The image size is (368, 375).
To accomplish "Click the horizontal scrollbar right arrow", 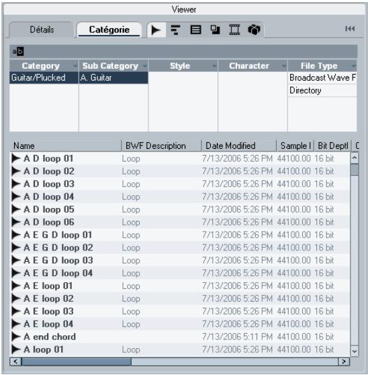I will click(x=344, y=362).
